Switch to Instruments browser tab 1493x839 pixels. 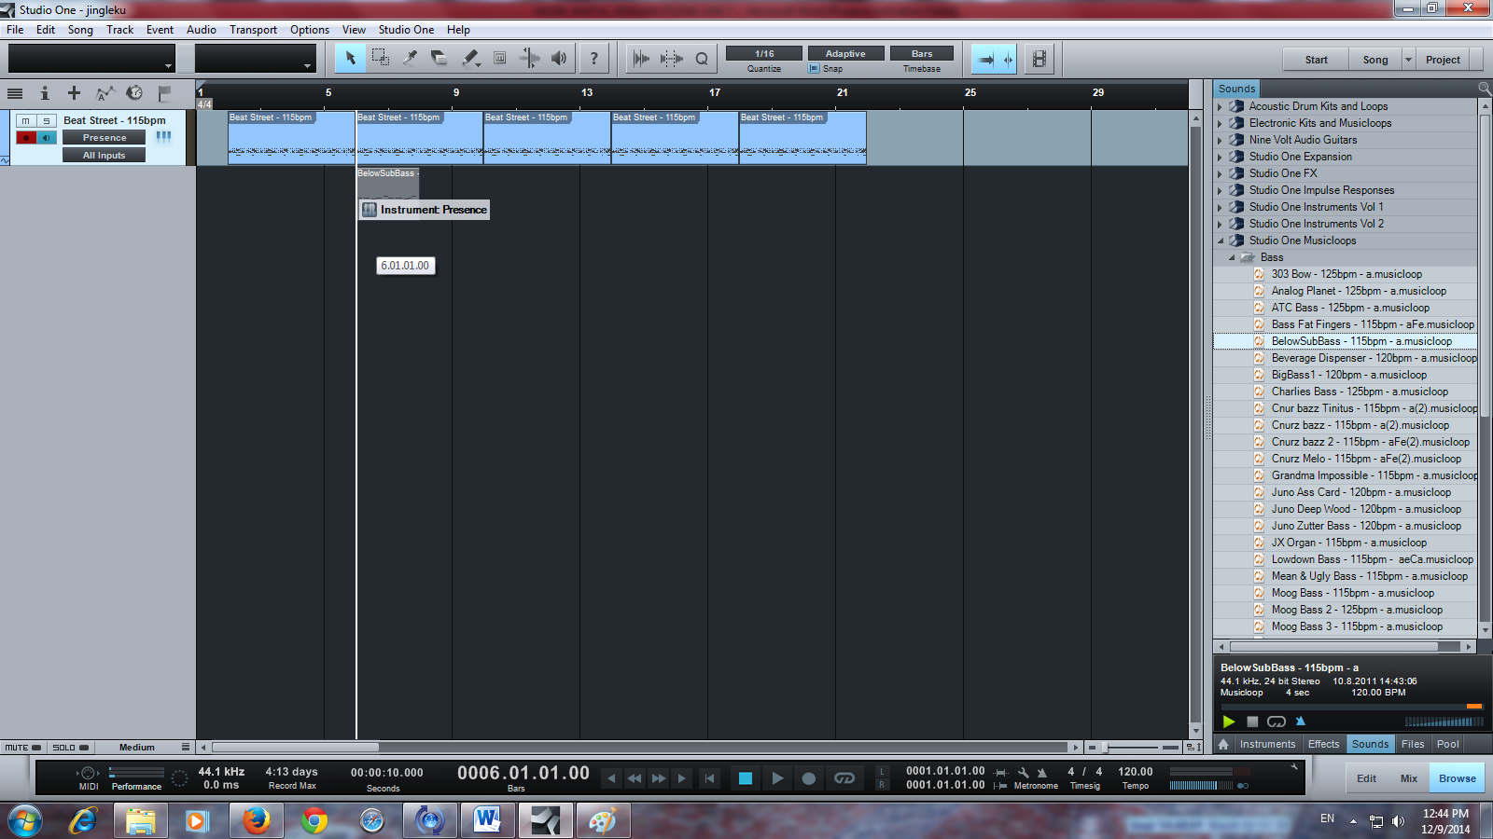[1267, 744]
